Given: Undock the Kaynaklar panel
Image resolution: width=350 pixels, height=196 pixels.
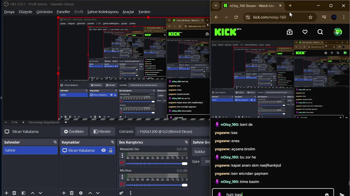Looking at the screenshot, I should 112,142.
